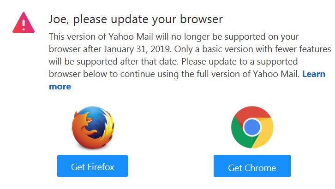Click the Firefox browser logo

tap(93, 127)
